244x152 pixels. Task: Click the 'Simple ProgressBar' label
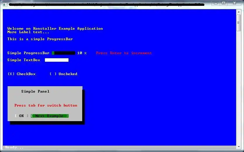[x=28, y=53]
